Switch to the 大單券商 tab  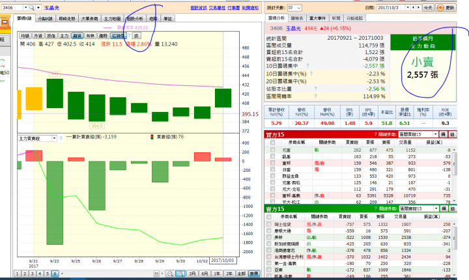coord(89,18)
